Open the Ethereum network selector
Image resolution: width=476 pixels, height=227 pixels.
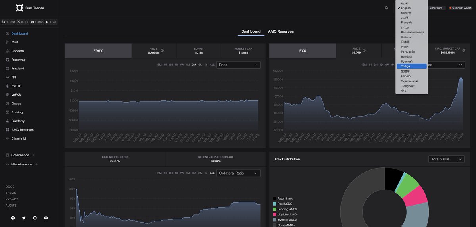436,8
